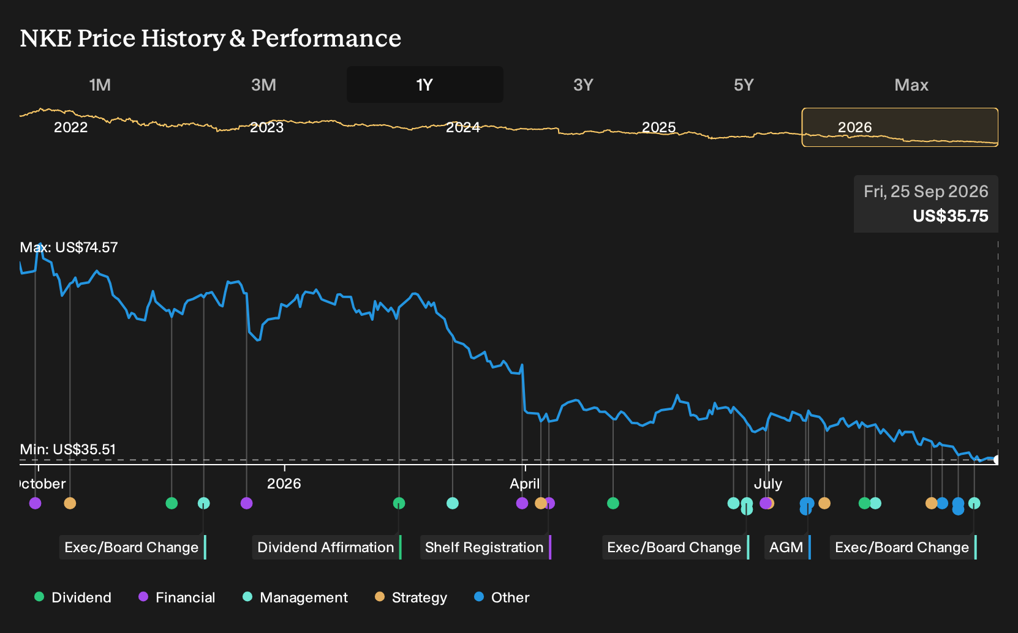This screenshot has height=633, width=1018.
Task: Click the highlighted 2026 range selector in overview chart
Action: 900,127
